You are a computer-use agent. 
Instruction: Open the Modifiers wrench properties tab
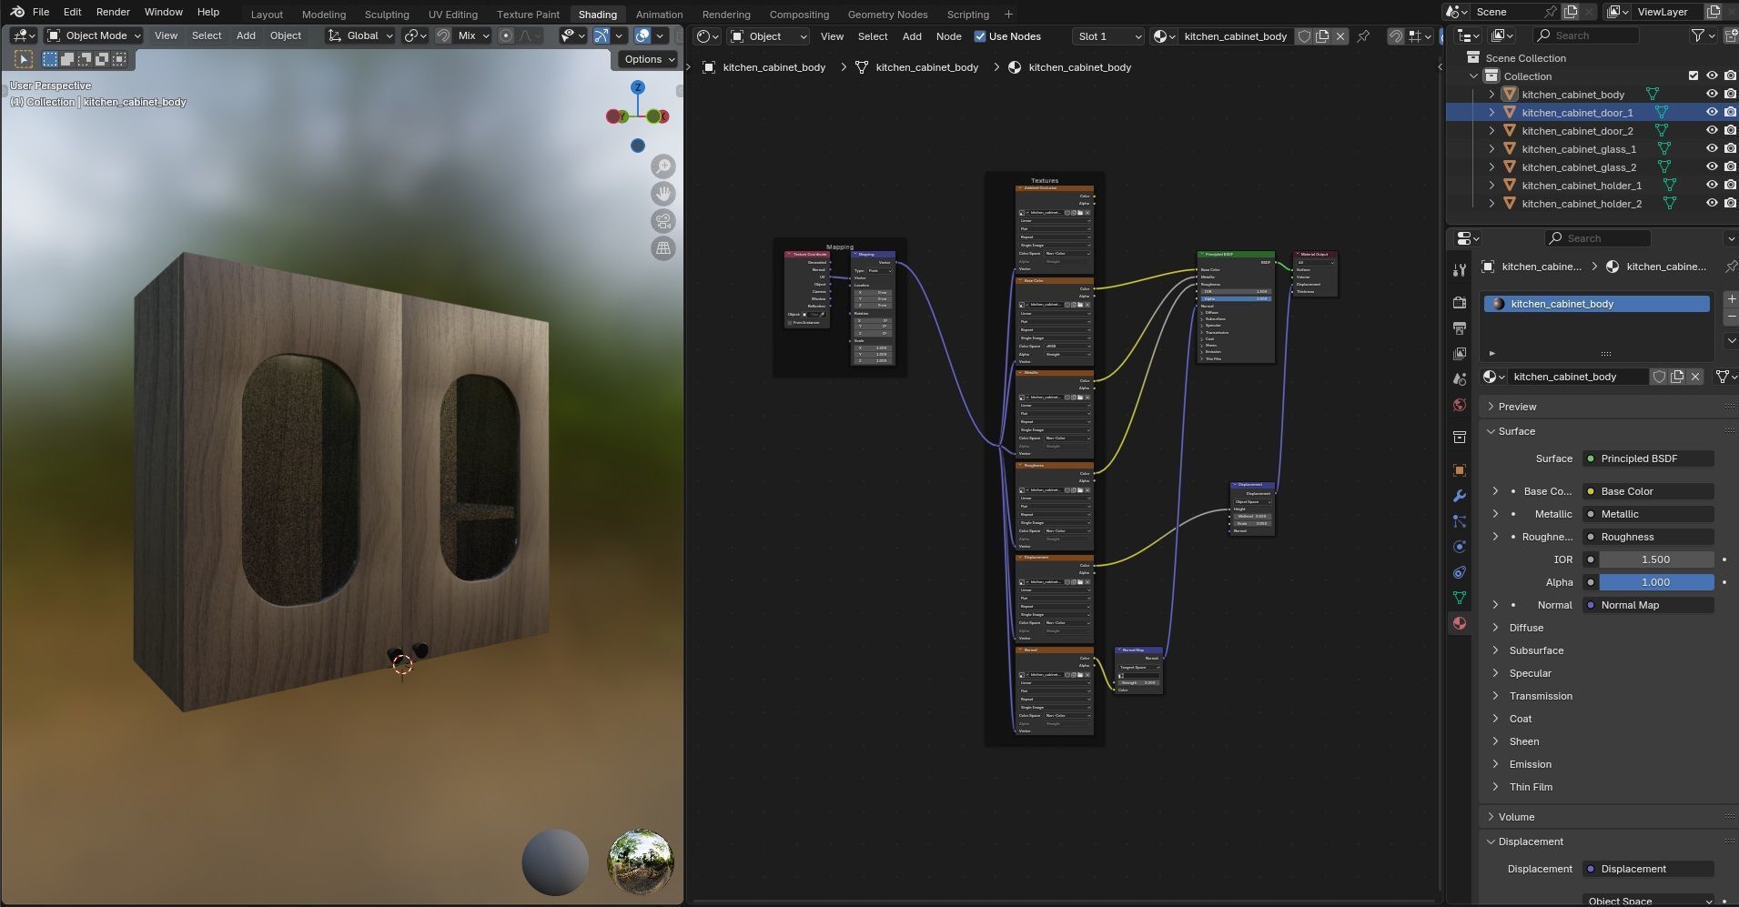pyautogui.click(x=1460, y=496)
